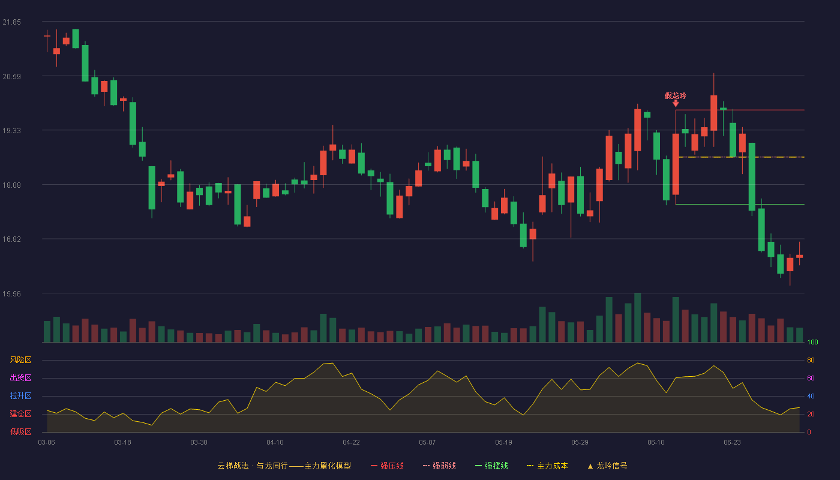Click the green 100 indicator scale value
Screen dimensions: 840x480
[812, 343]
